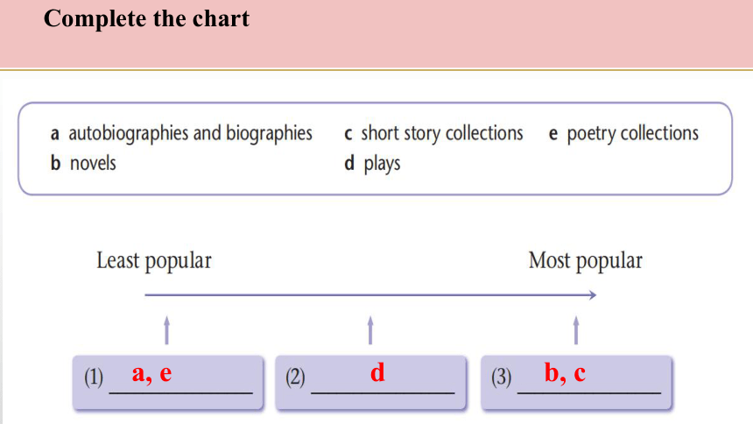Image resolution: width=753 pixels, height=424 pixels.
Task: Click the 'Most popular' label
Action: (586, 261)
